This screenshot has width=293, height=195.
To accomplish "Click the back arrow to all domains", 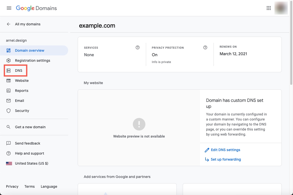I will pos(9,24).
